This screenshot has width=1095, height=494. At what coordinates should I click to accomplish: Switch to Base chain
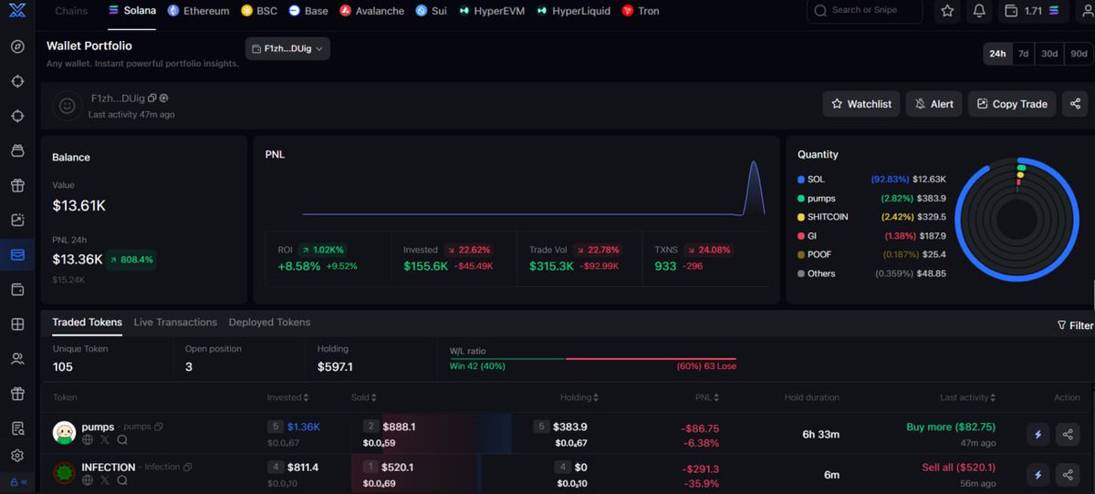click(x=308, y=11)
